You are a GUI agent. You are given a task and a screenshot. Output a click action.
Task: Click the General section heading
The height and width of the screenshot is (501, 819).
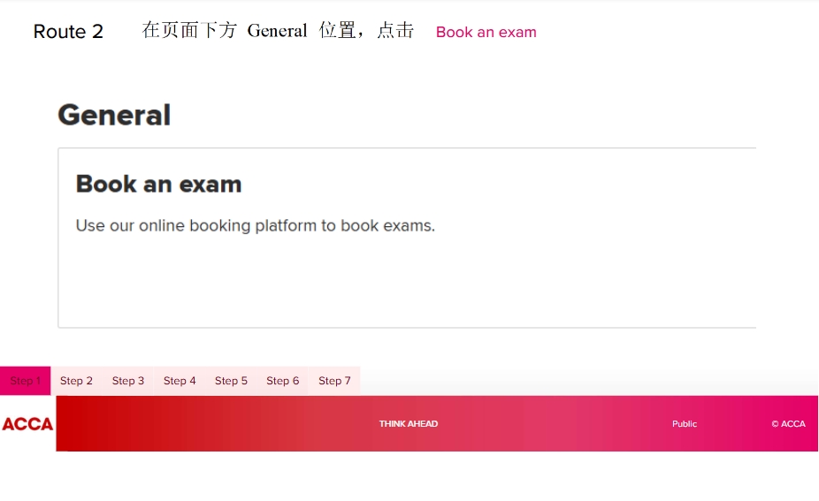click(114, 115)
